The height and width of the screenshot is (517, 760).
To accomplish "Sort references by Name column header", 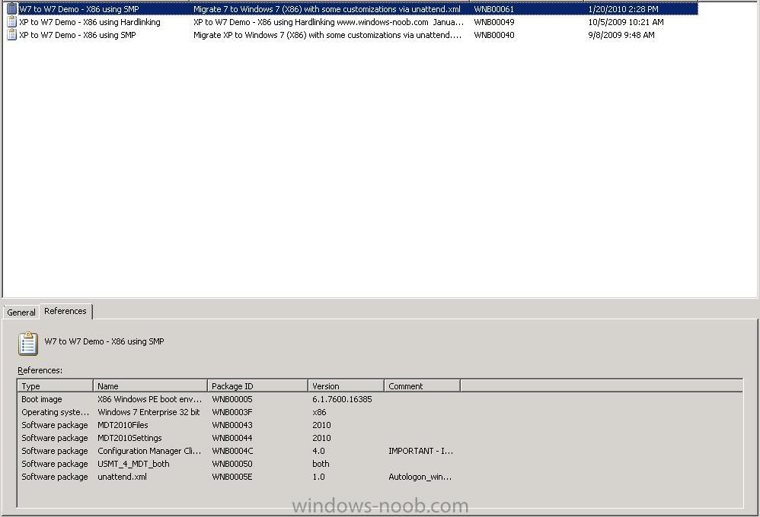I will point(150,385).
